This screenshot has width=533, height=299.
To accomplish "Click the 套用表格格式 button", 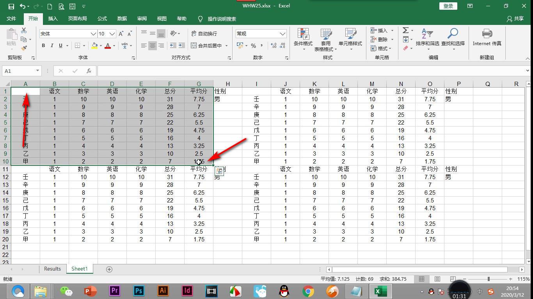I will [325, 40].
